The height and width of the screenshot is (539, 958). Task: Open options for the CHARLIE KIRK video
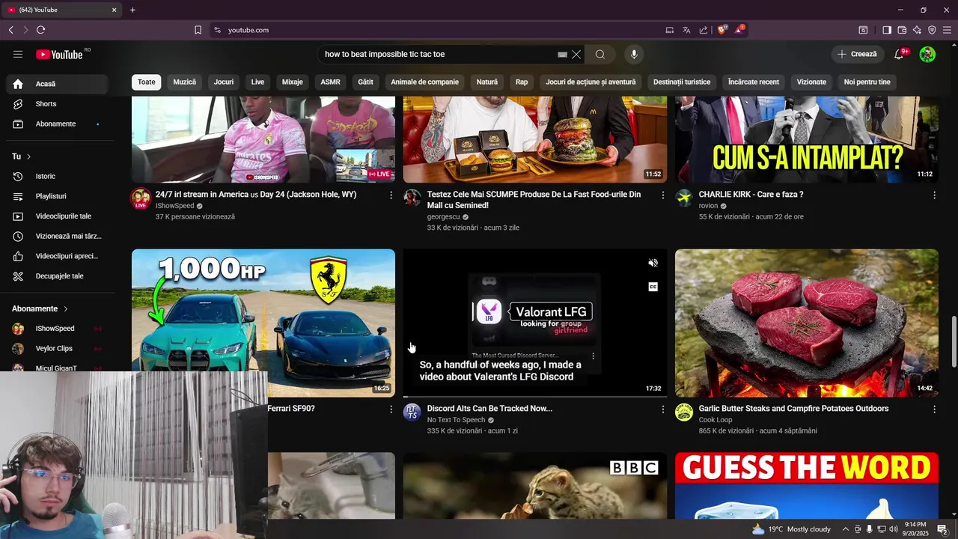tap(934, 195)
